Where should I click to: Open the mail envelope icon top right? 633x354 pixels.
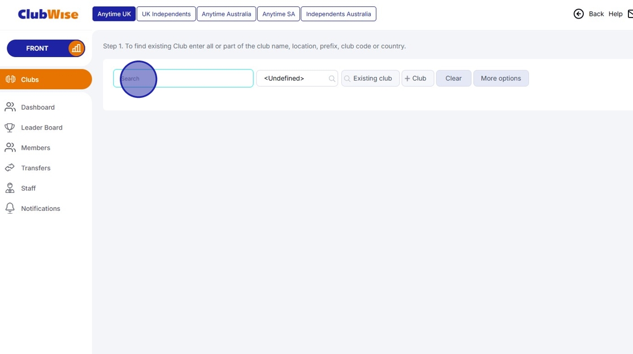[630, 13]
